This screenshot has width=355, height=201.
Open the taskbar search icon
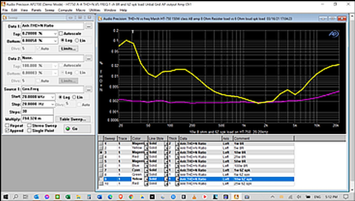[15, 197]
